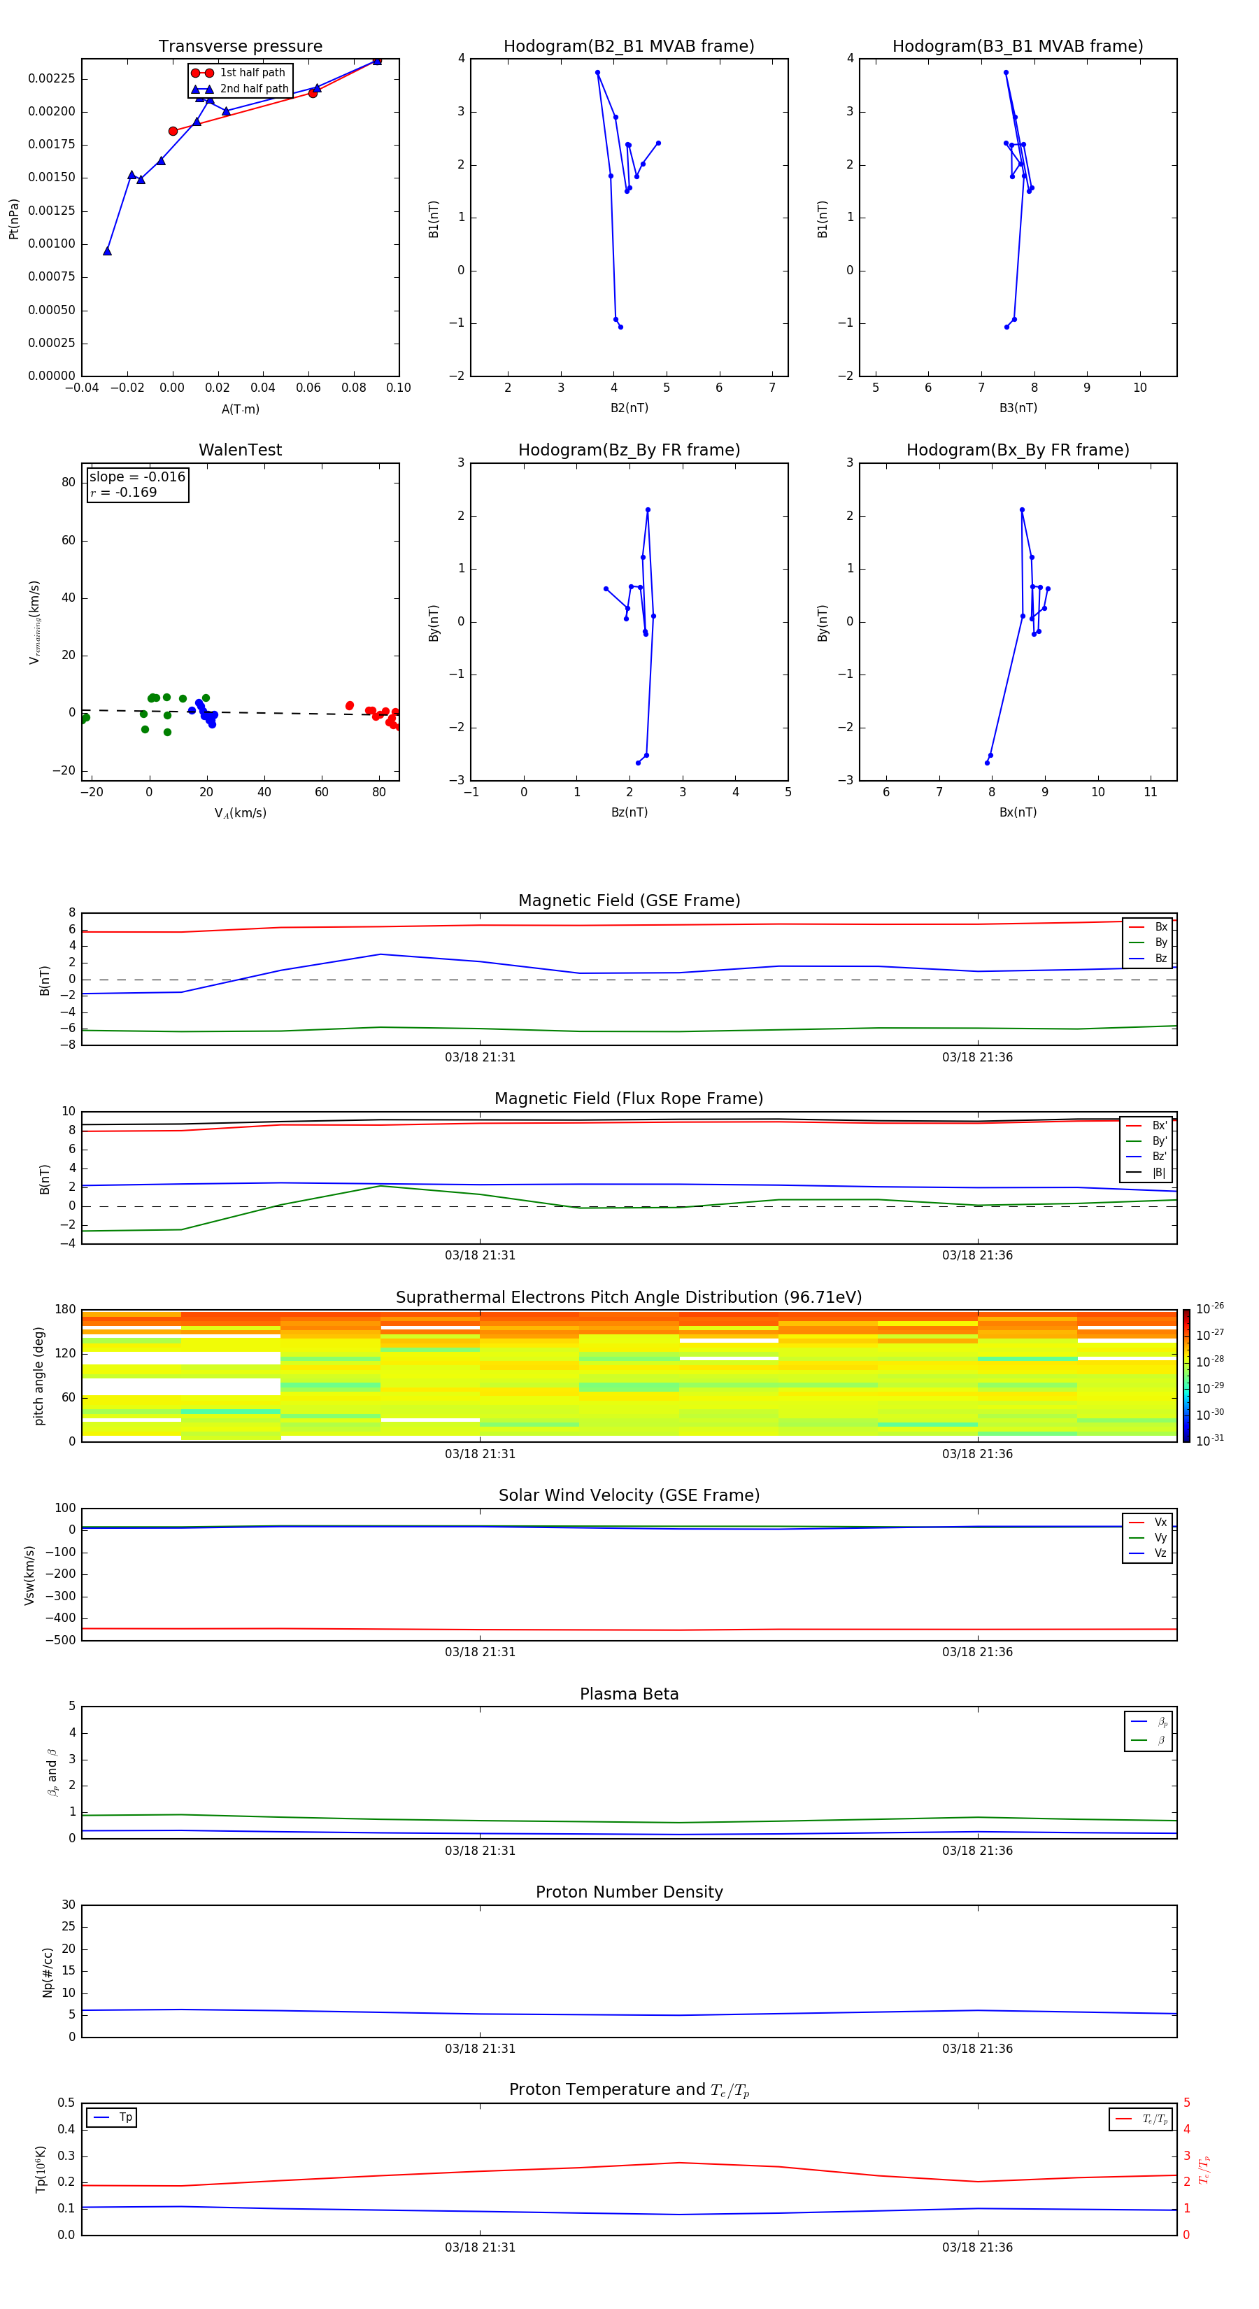Click the 'Solar Wind Velocity (GSE Frame)' title

(x=629, y=1495)
